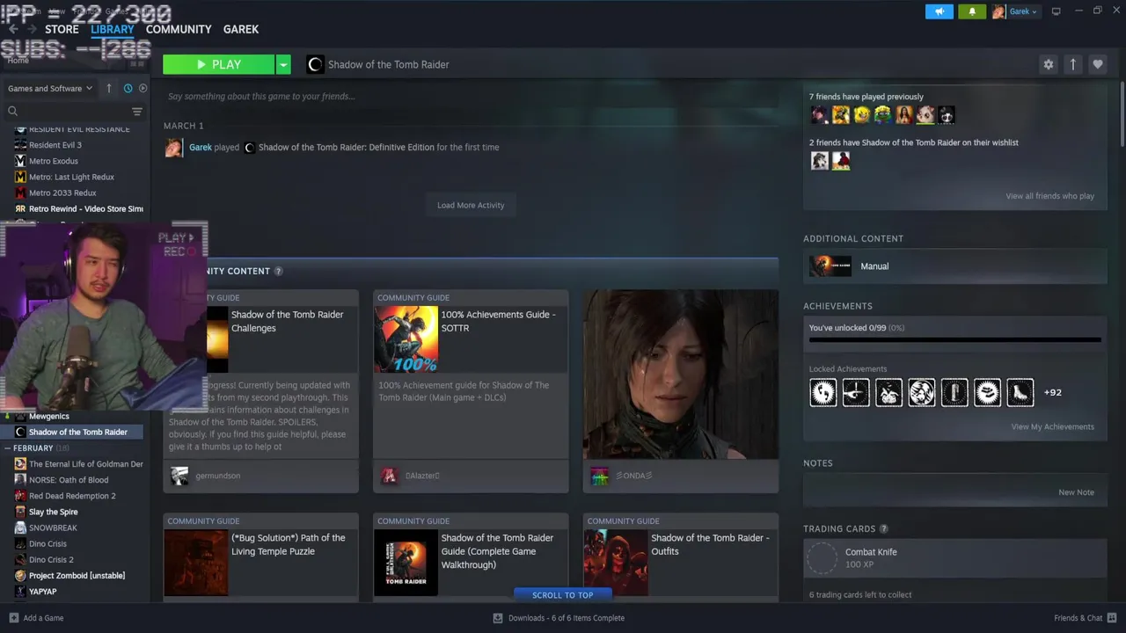The image size is (1126, 633).
Task: Go back with the left arrow
Action: (x=13, y=29)
